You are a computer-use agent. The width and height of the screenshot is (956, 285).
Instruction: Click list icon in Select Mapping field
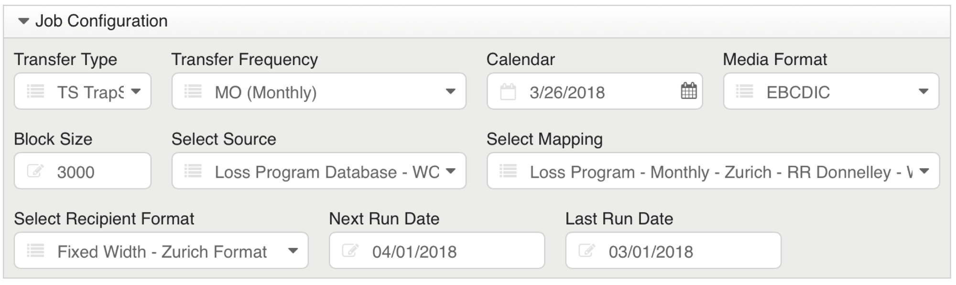(x=508, y=171)
